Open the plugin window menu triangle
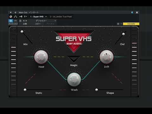The width and height of the screenshot is (152, 114). (x=11, y=13)
